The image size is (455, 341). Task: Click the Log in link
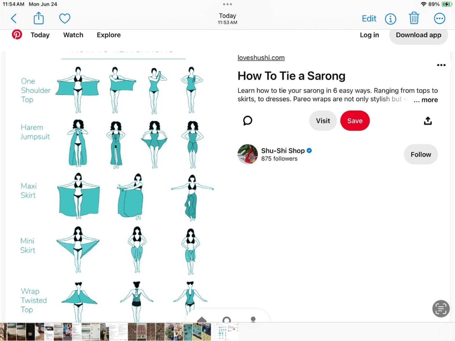pos(369,35)
